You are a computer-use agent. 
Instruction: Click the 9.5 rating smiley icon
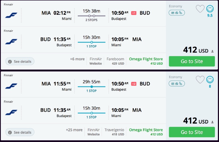[x=210, y=9]
